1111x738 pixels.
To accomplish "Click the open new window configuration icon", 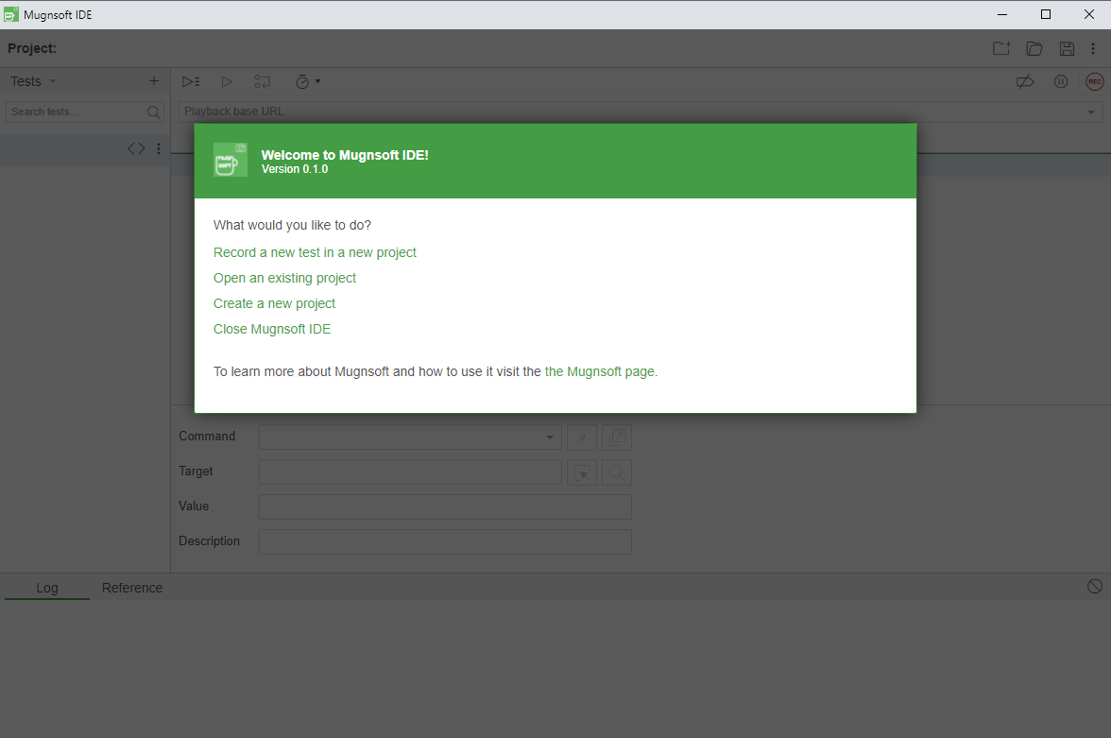I will [x=616, y=438].
